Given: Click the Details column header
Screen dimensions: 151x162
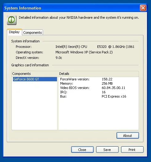Looking at the screenshot, I should (x=99, y=74).
